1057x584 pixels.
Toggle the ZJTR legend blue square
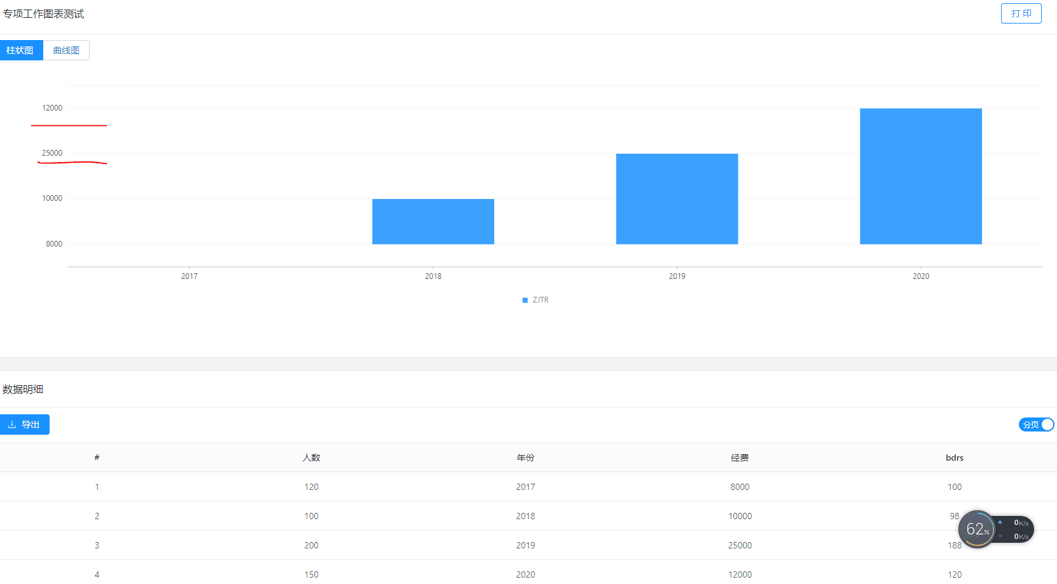click(x=525, y=300)
